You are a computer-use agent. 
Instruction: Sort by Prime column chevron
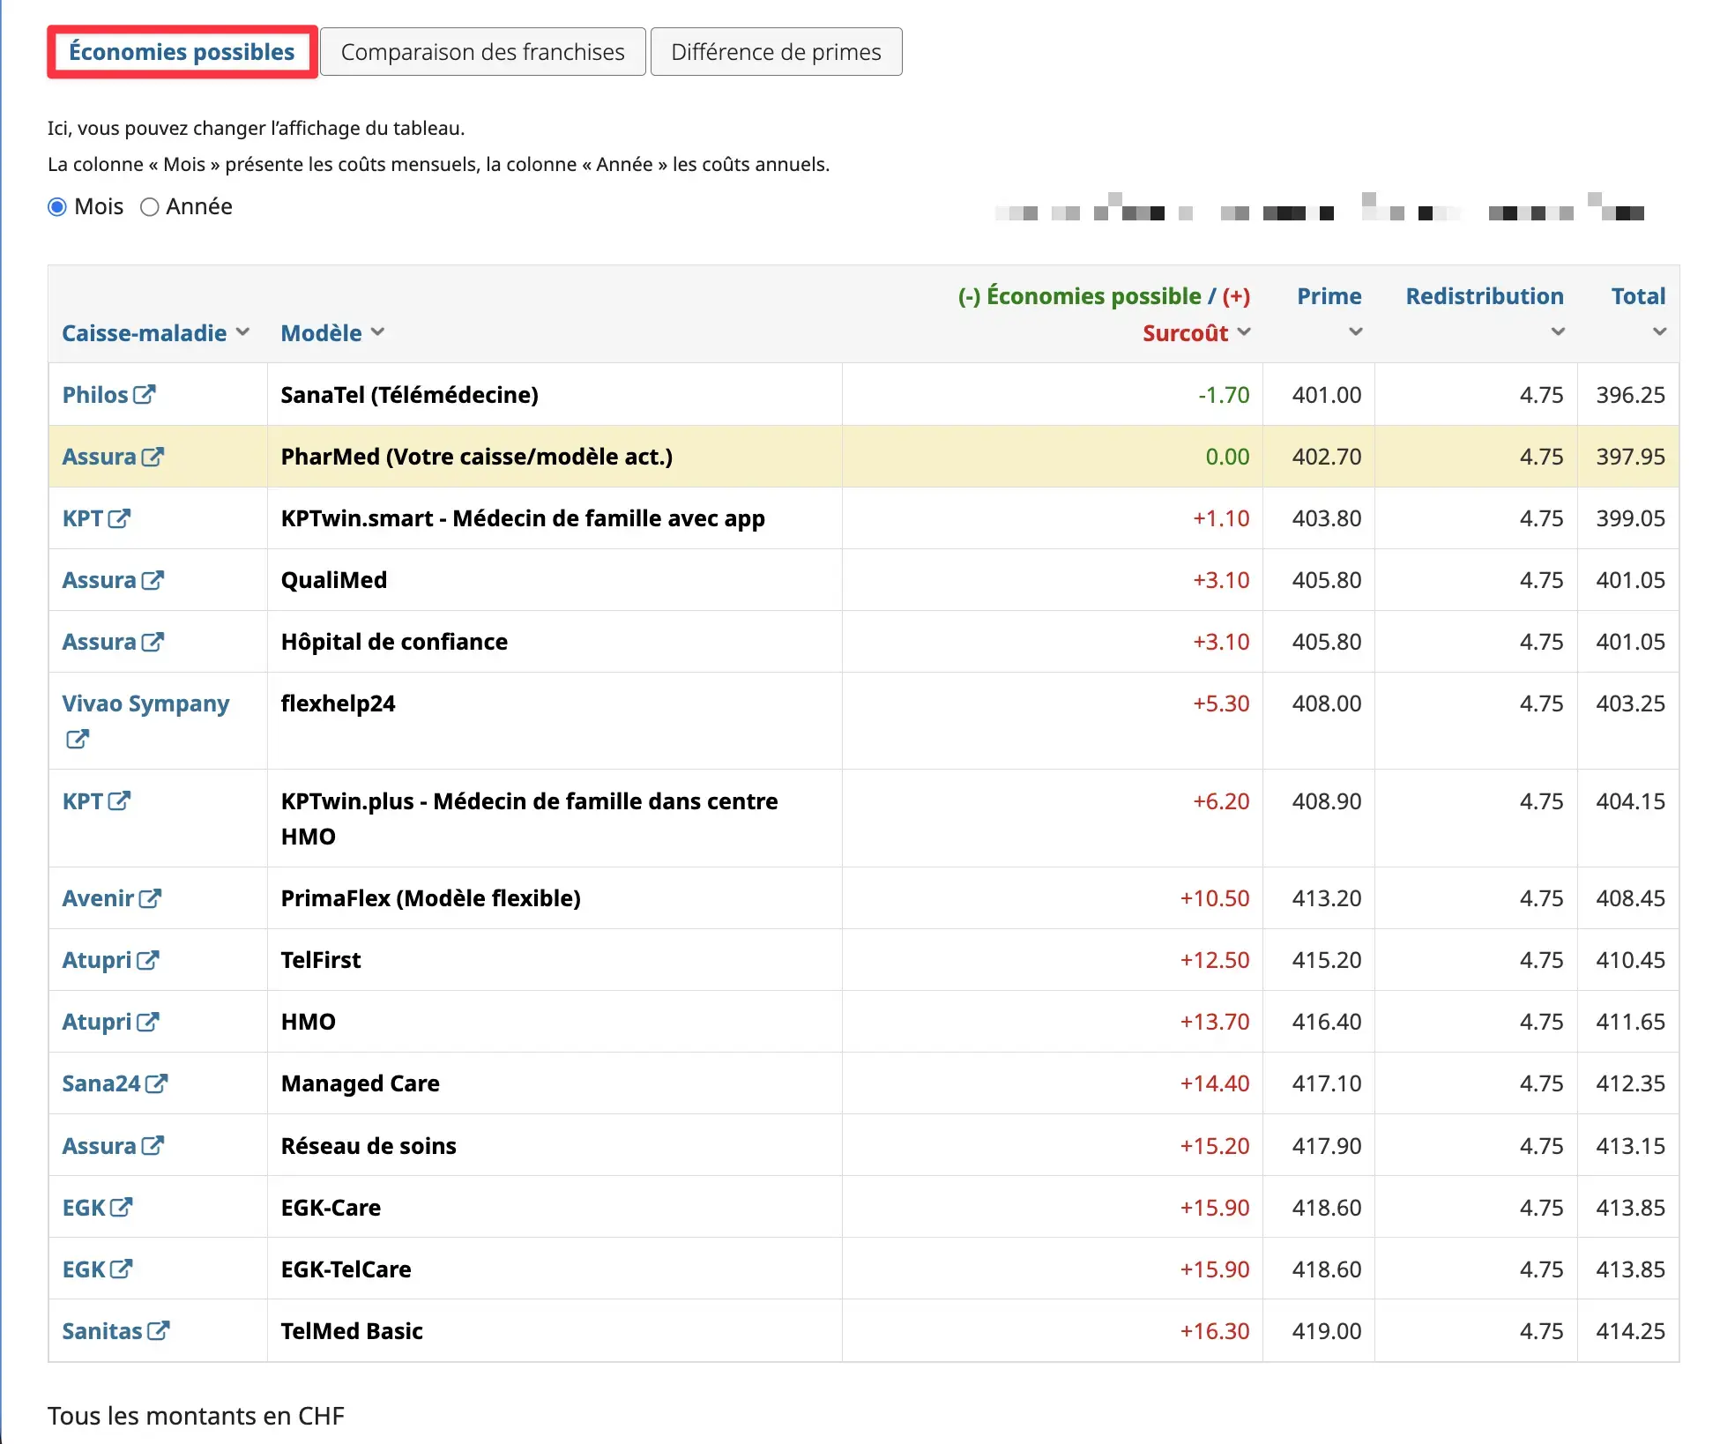click(x=1356, y=332)
